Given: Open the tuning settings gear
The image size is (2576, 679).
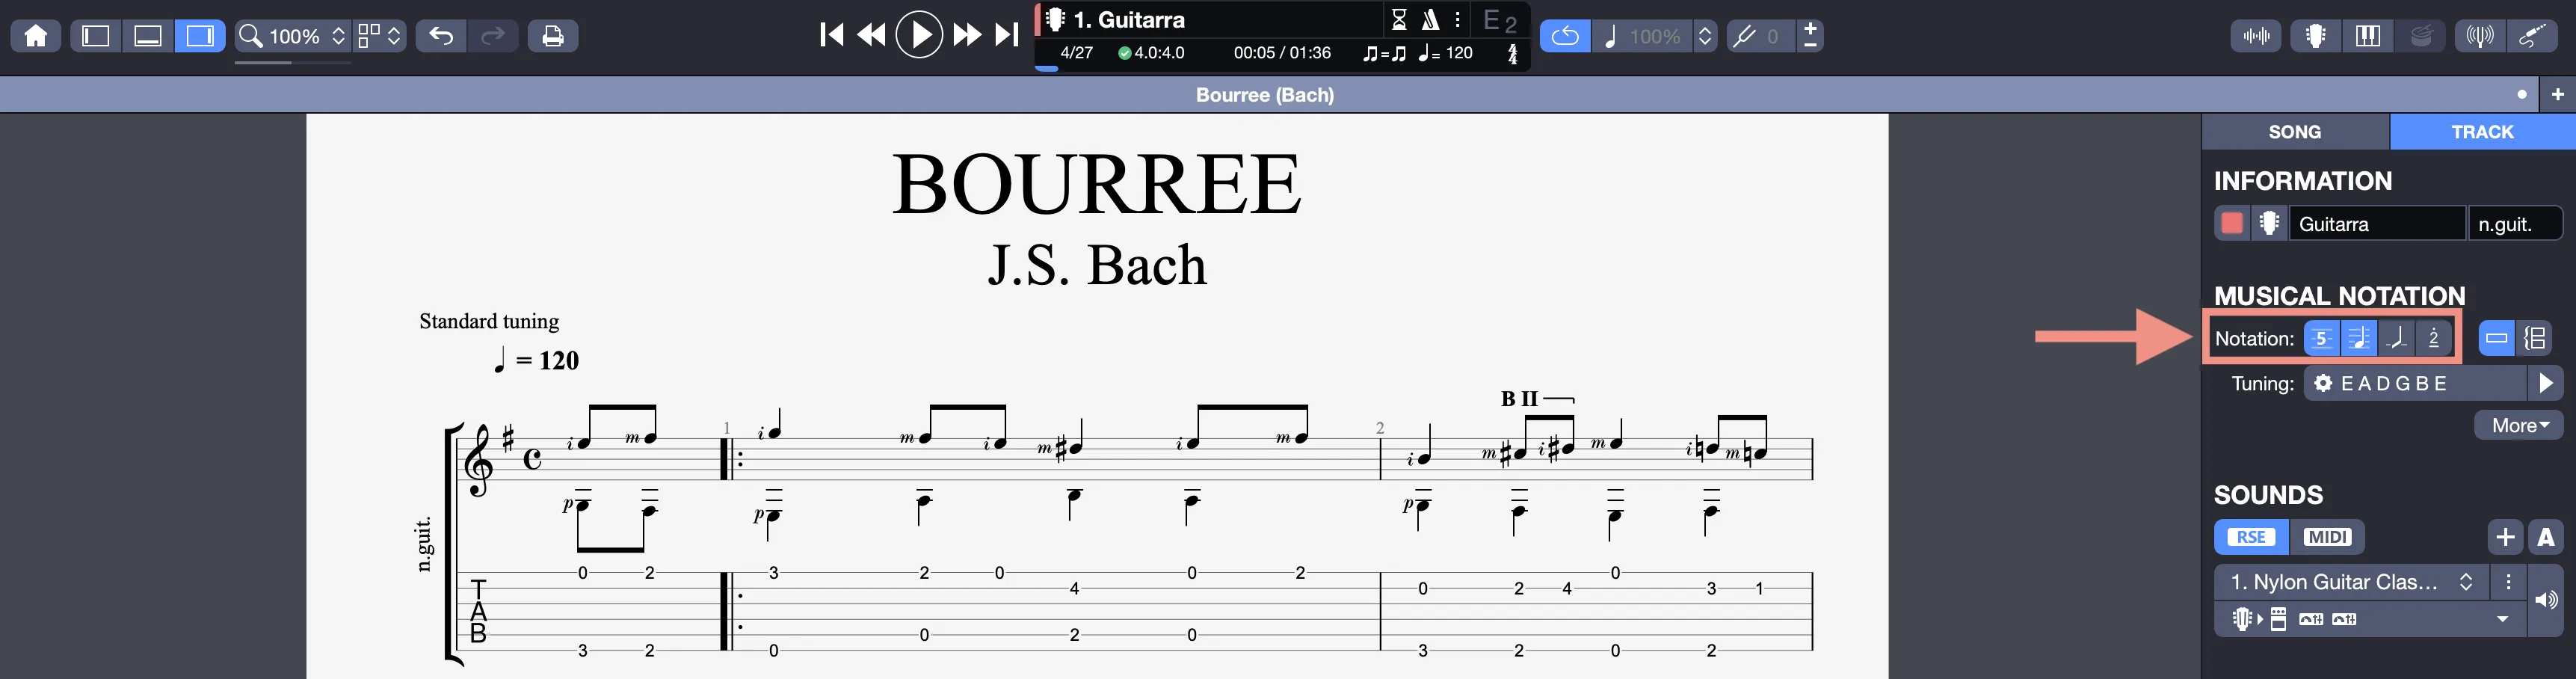Looking at the screenshot, I should [2323, 383].
